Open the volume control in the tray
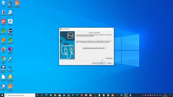 (155, 95)
